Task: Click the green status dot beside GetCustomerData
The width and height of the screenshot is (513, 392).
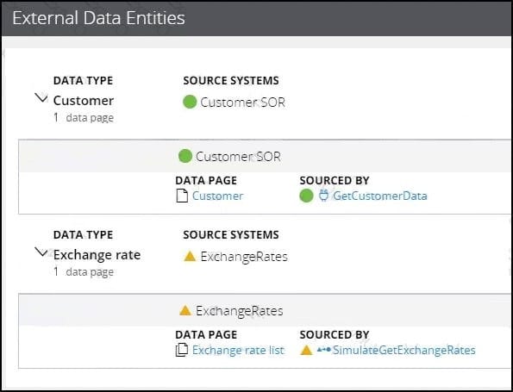Action: (306, 196)
